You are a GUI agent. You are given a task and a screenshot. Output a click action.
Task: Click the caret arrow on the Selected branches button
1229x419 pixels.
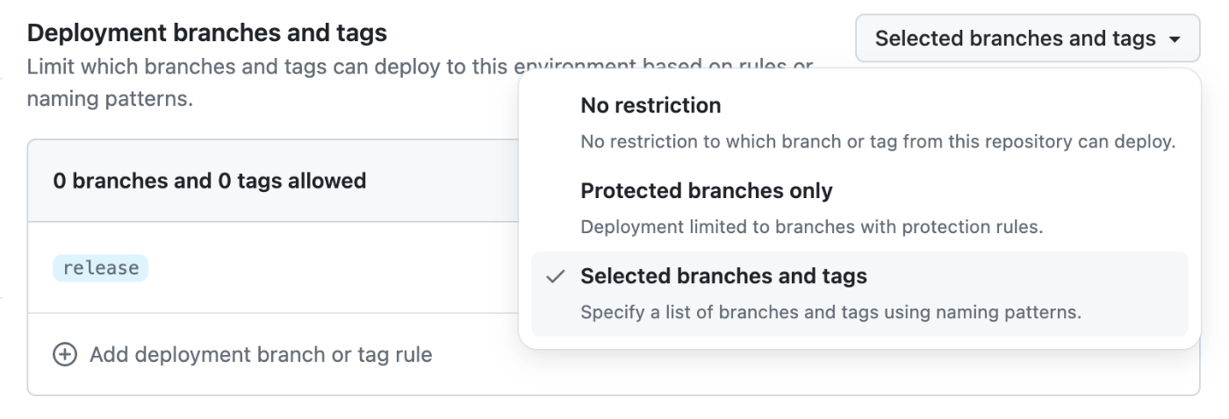click(1175, 39)
